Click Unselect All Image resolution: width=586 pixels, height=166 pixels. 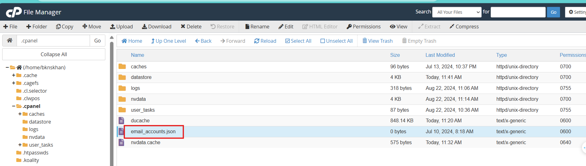(x=336, y=41)
